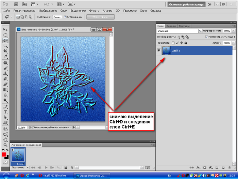This screenshot has width=238, height=179.
Task: Enable lock all
Action: 186,43
